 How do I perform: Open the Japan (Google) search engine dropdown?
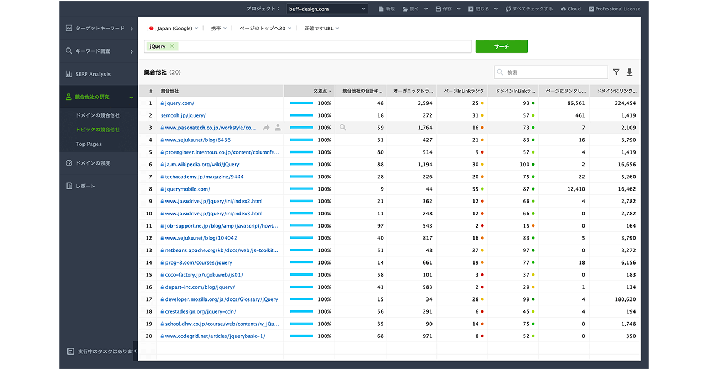[174, 28]
